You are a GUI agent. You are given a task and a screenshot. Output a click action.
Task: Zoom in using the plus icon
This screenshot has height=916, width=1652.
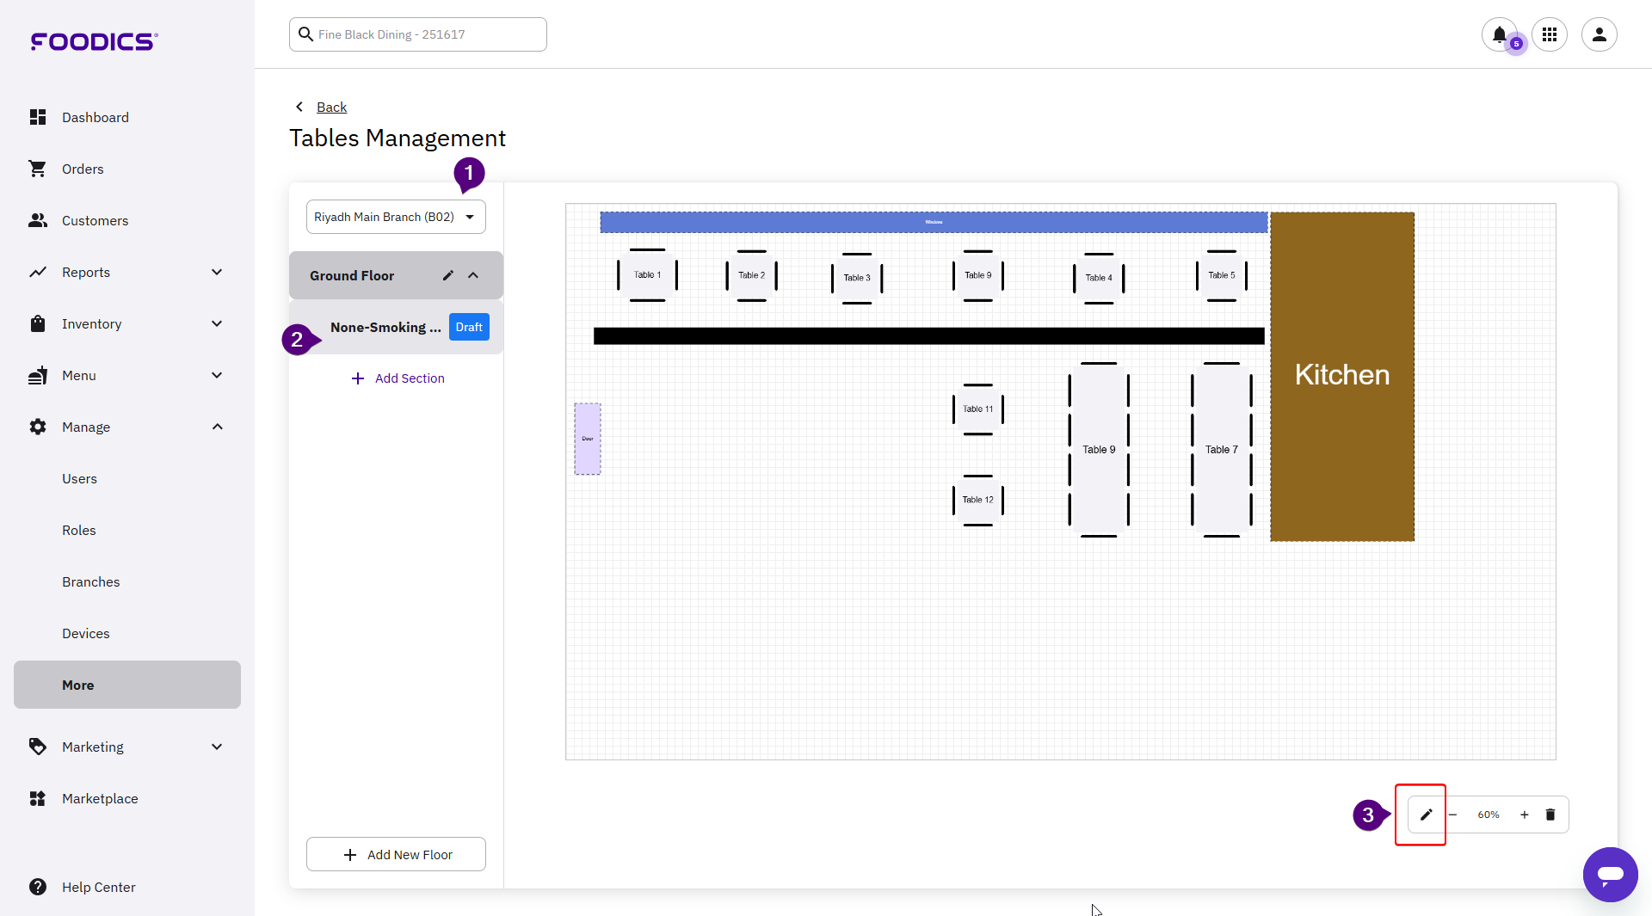coord(1524,815)
